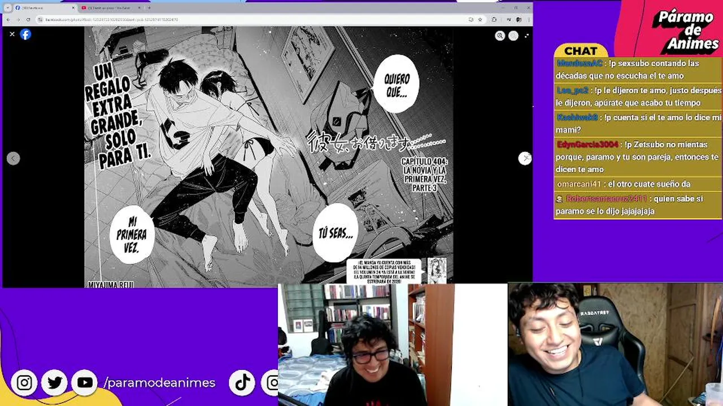Go forward in browser history
Screen dimensions: 723x406
tap(18, 20)
